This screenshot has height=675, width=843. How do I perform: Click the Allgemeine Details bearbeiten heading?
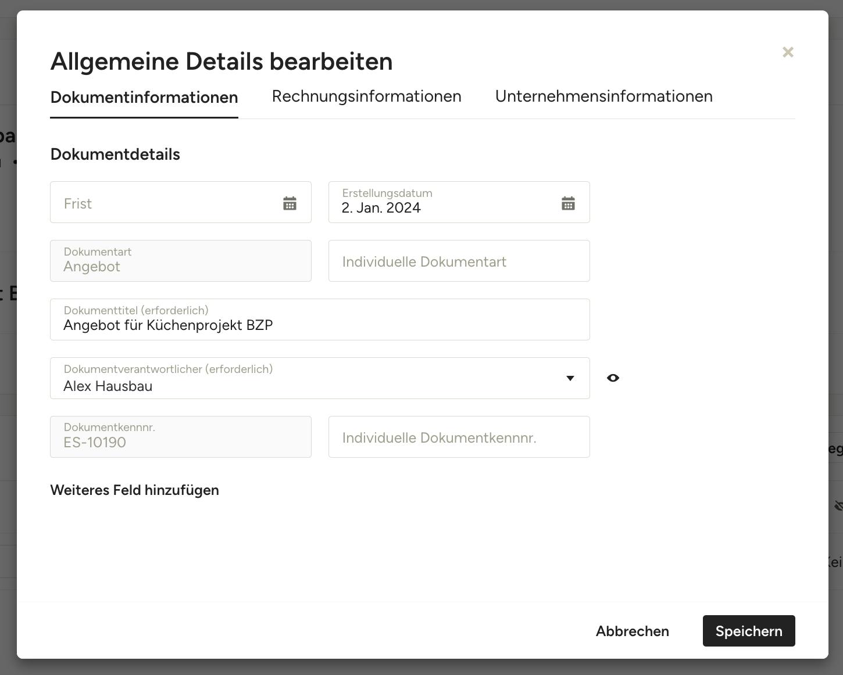[x=222, y=62]
